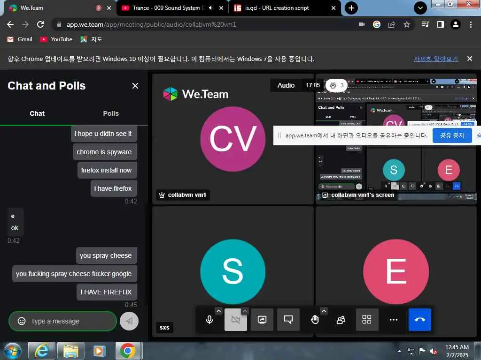
Task: Launch Internet Explorer from taskbar
Action: pyautogui.click(x=41, y=351)
